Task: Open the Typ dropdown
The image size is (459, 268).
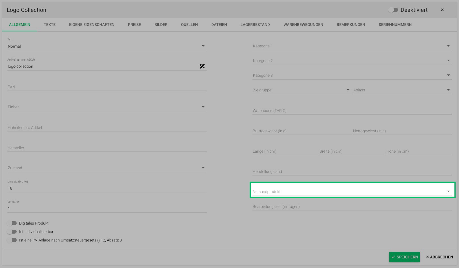Action: 107,46
